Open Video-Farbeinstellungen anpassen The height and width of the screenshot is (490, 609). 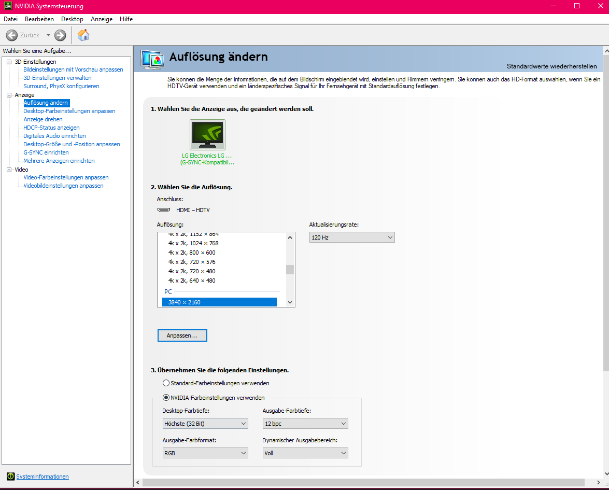66,177
